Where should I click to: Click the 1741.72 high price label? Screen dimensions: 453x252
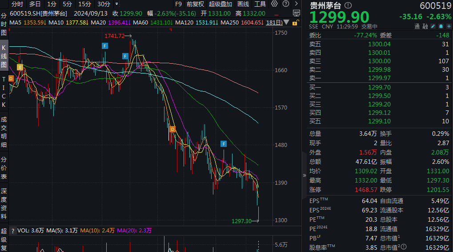pos(114,36)
